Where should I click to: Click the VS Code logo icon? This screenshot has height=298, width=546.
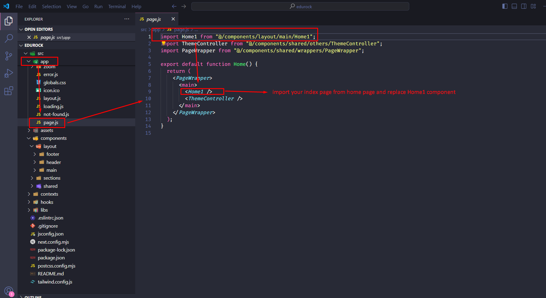(6, 6)
